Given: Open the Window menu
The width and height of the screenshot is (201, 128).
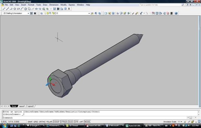Looking at the screenshot, I should tap(80, 5).
